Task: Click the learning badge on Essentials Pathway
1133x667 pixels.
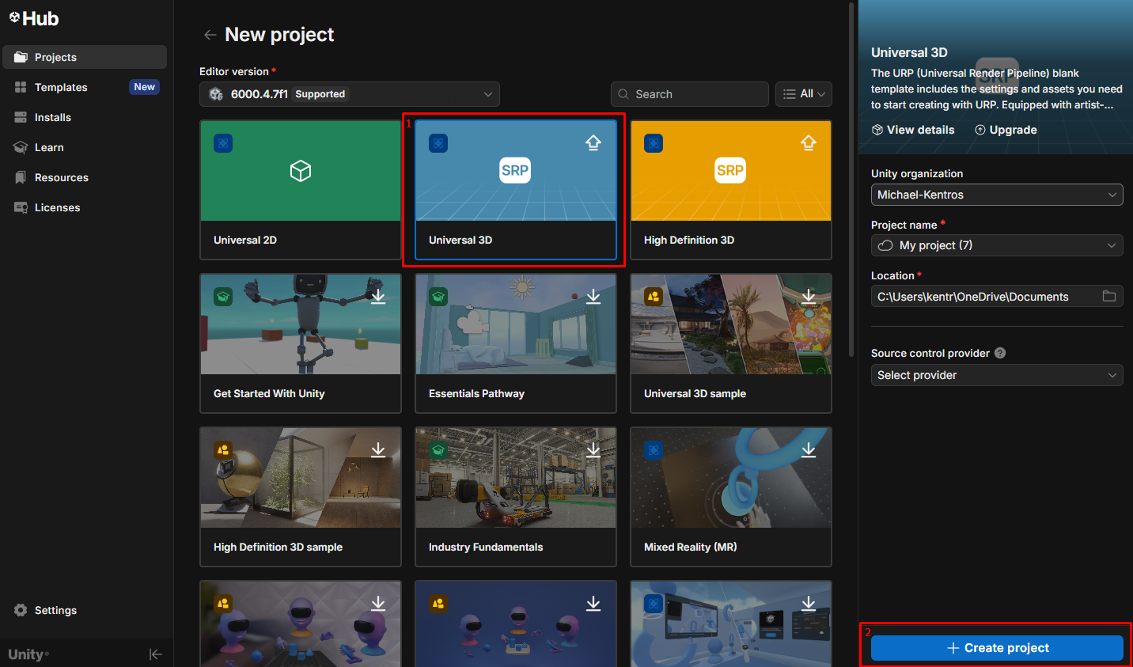Action: (438, 297)
